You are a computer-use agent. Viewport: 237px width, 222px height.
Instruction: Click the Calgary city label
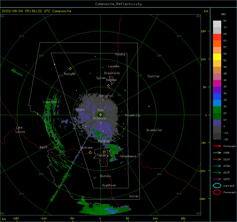[103, 155]
